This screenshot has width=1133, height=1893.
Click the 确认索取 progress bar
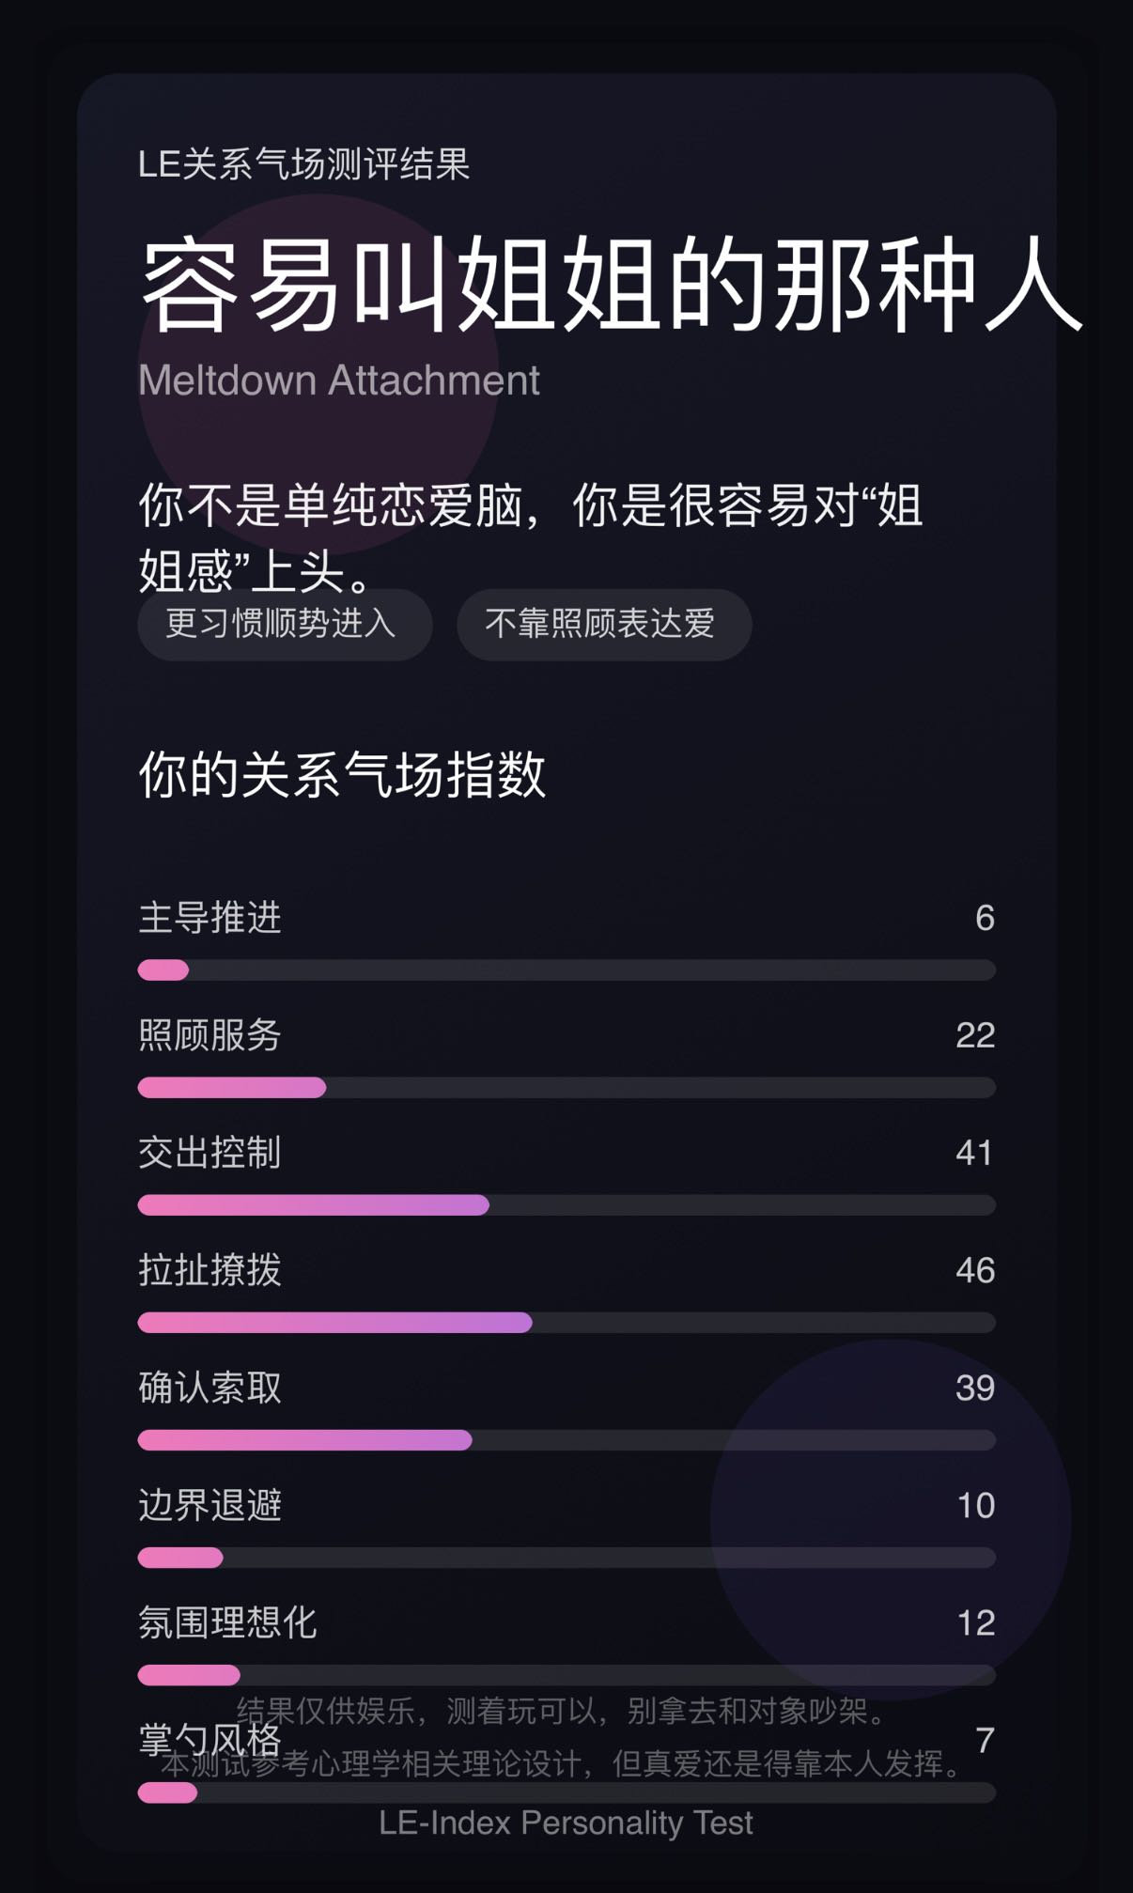pyautogui.click(x=566, y=1440)
